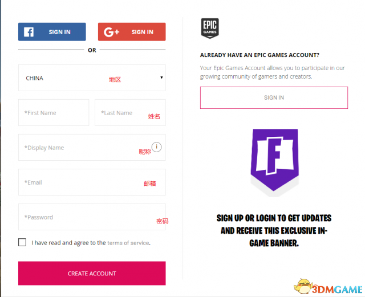Click into the Display Name field
The width and height of the screenshot is (365, 297).
click(x=92, y=147)
